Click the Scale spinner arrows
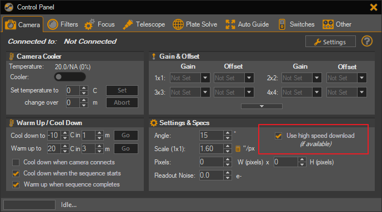382x212 pixels. tap(228, 148)
